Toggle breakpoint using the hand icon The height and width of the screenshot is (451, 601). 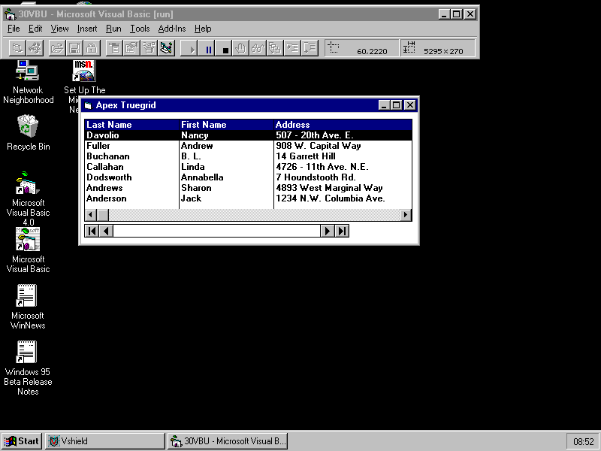click(241, 49)
